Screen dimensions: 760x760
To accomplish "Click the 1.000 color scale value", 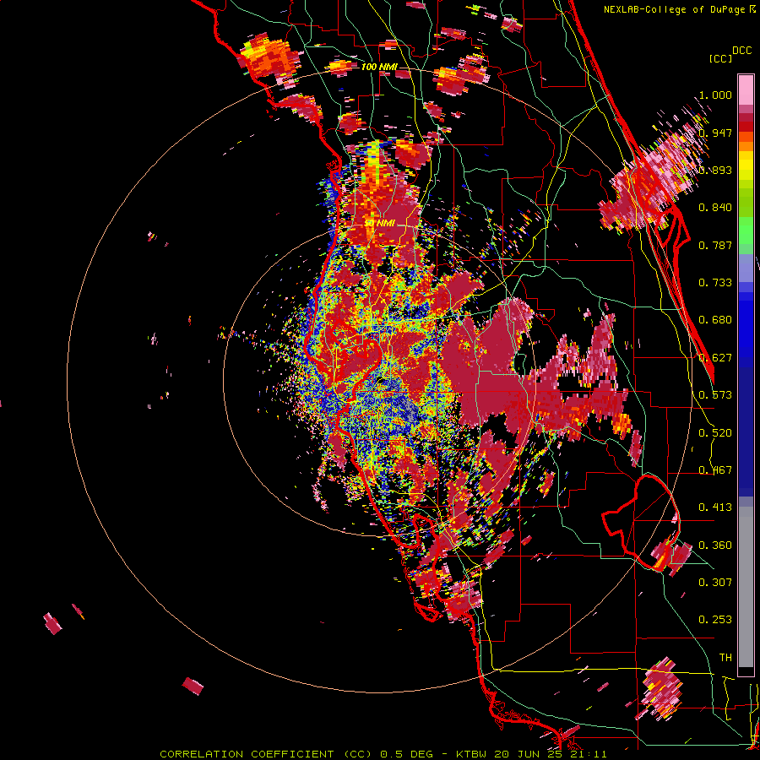I will pos(715,95).
